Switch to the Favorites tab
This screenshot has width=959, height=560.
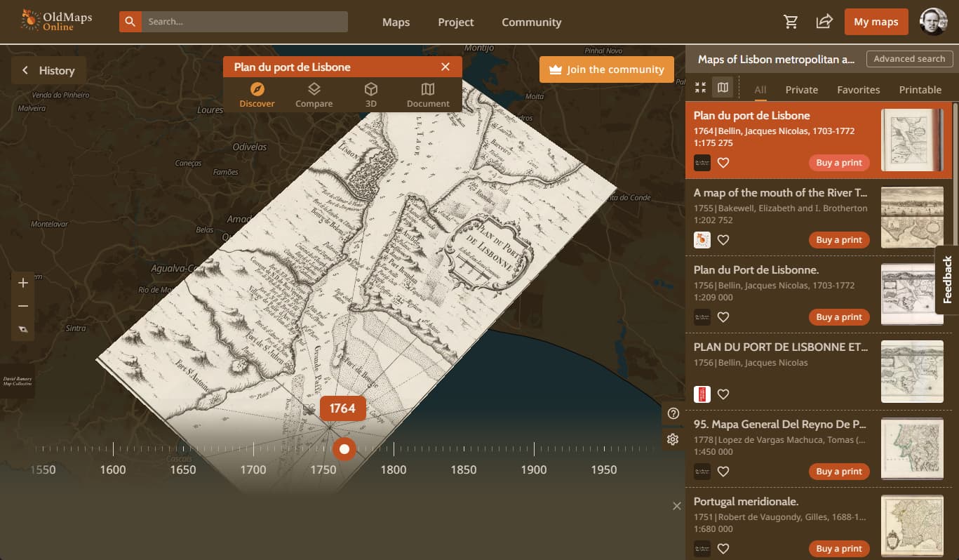858,90
